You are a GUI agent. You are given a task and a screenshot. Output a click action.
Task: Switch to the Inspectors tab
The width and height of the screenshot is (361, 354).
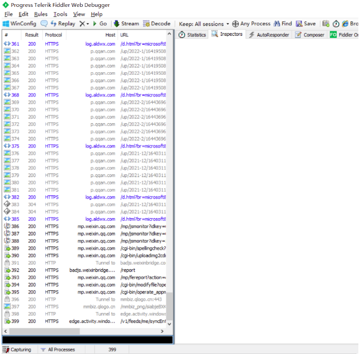[x=227, y=34]
